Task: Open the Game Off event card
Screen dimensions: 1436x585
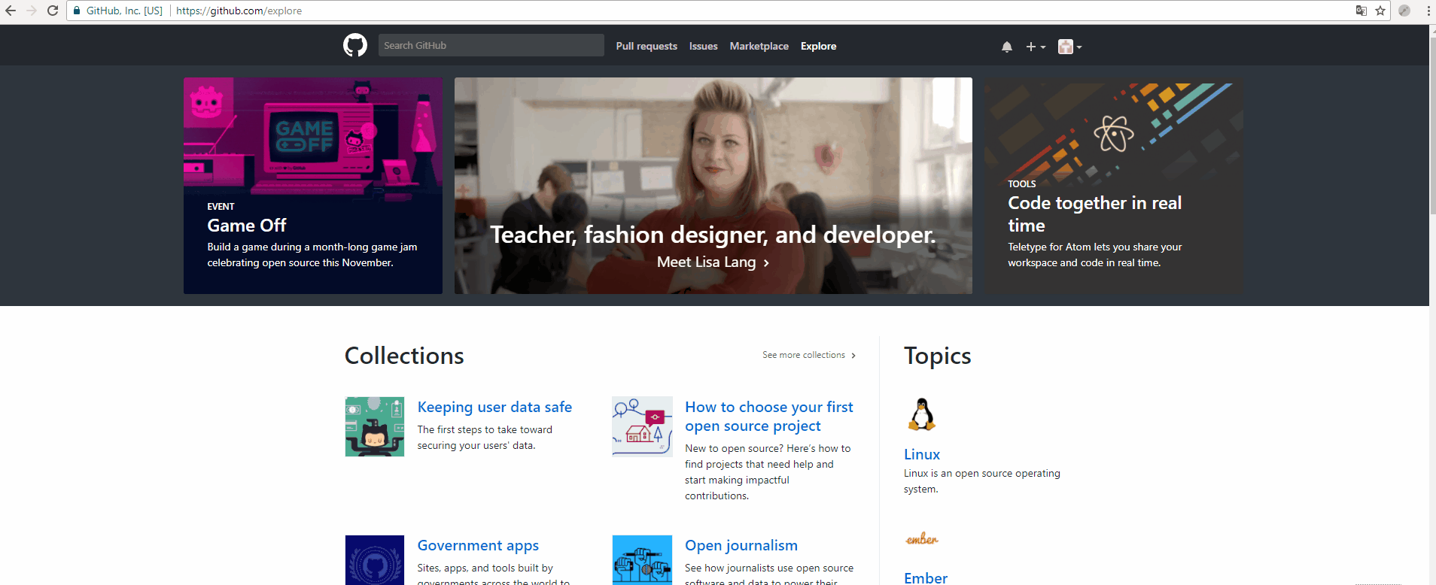Action: 313,186
